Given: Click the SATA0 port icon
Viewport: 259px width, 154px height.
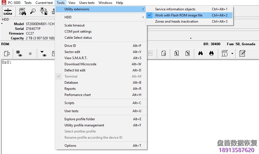Looking at the screenshot, I should (x=8, y=11).
